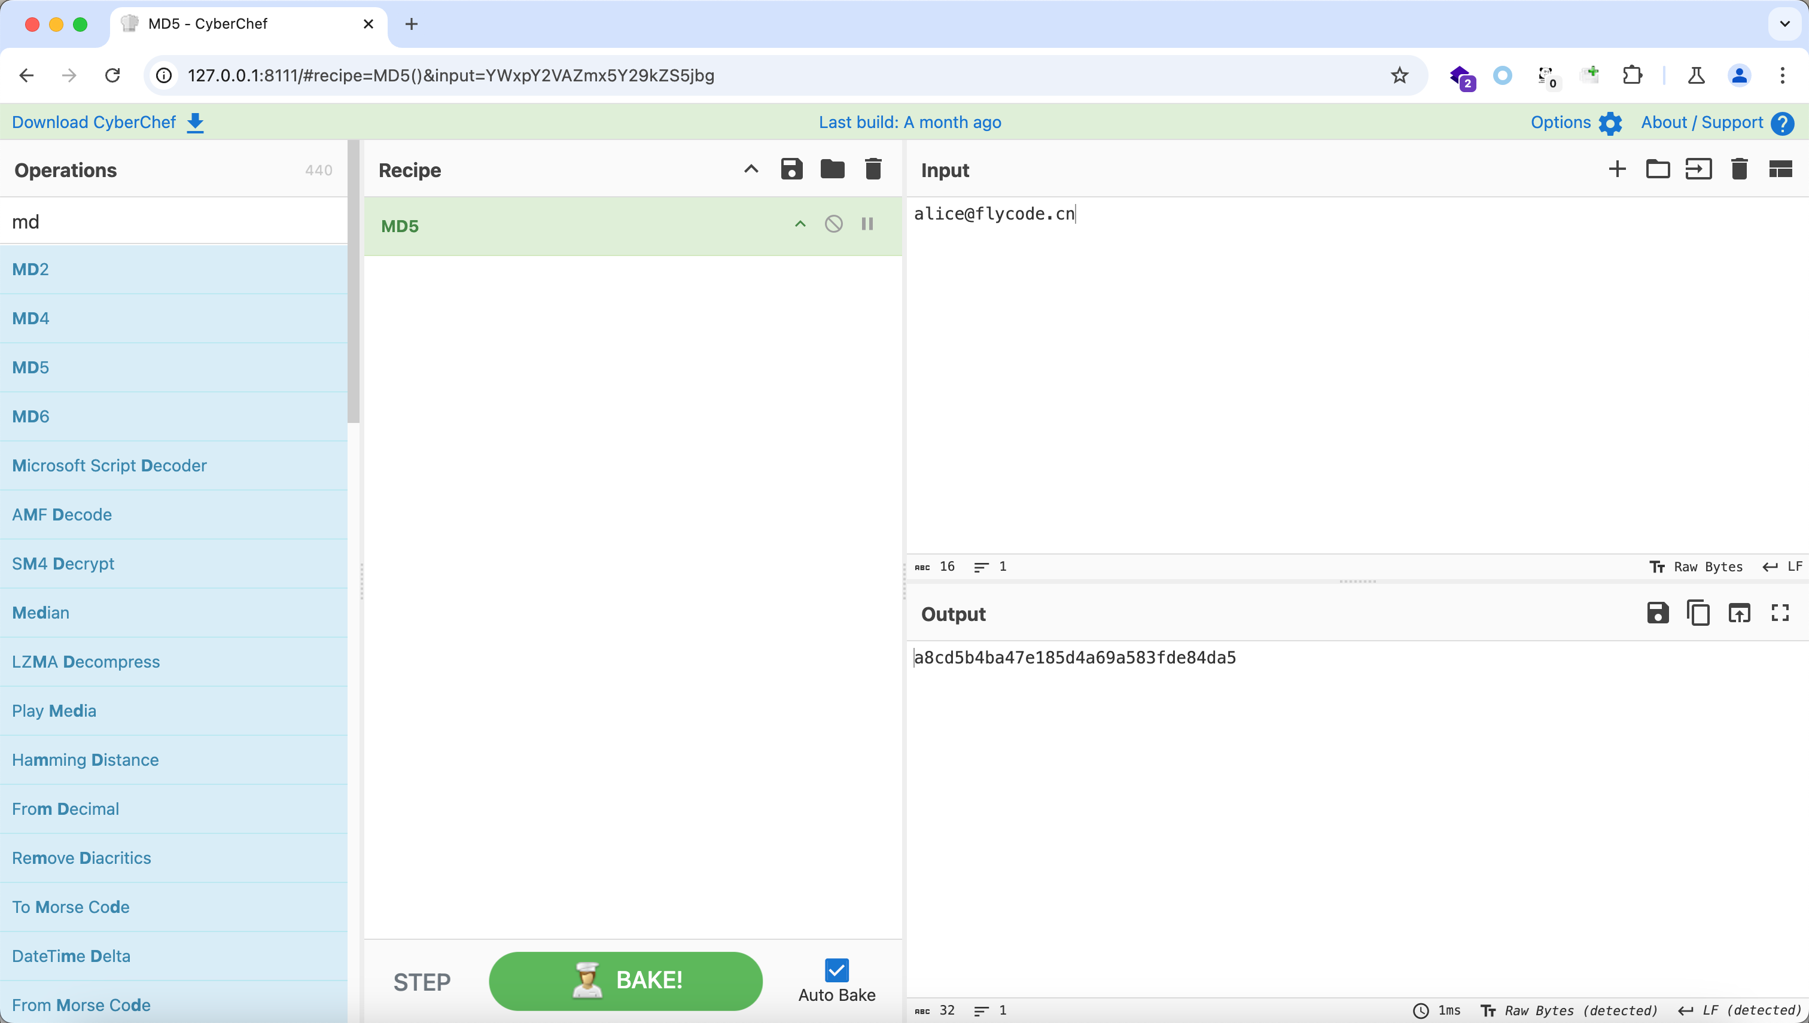The width and height of the screenshot is (1809, 1023).
Task: Reset the pane layout
Action: (x=1780, y=169)
